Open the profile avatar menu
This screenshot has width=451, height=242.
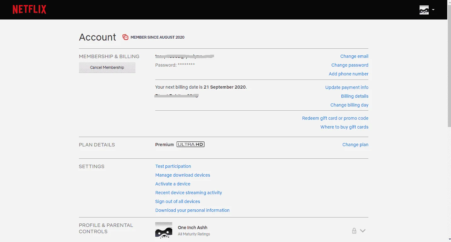coord(424,10)
